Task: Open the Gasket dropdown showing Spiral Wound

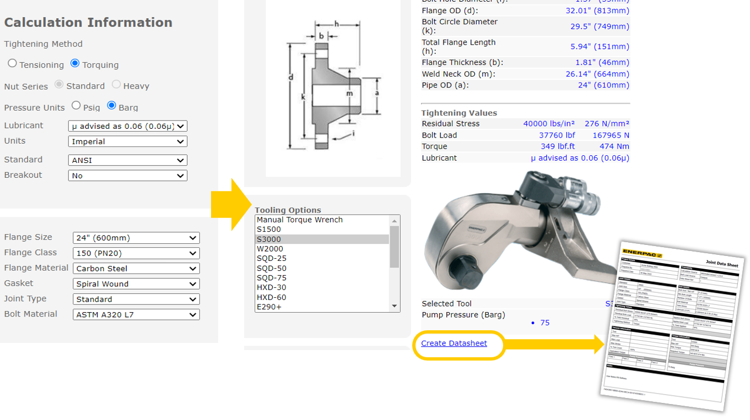Action: click(x=136, y=283)
